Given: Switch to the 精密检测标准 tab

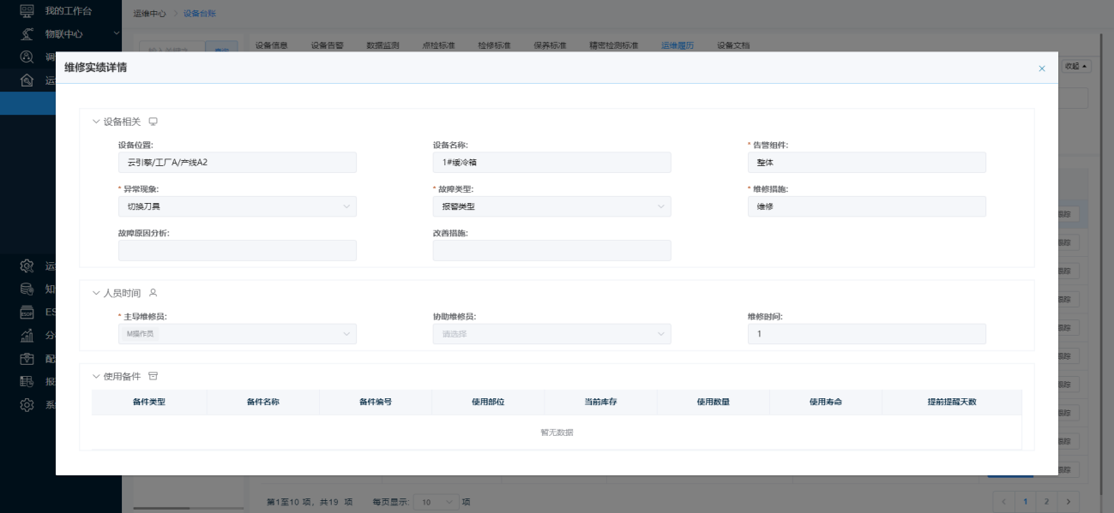Looking at the screenshot, I should 613,45.
